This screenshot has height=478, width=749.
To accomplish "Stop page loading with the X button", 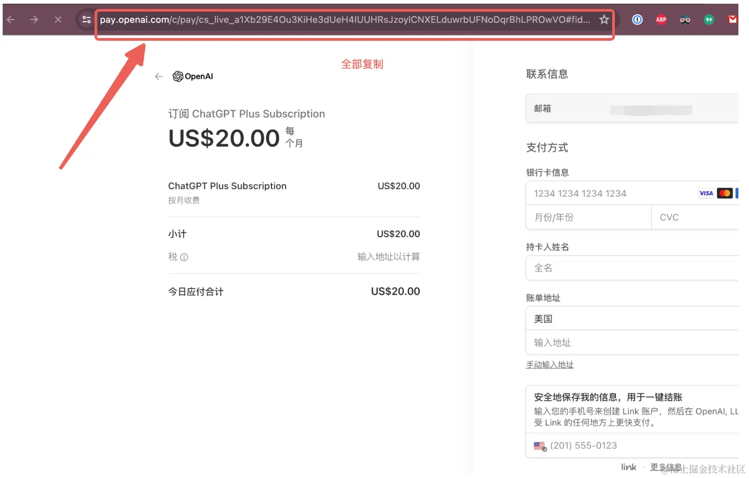I will [58, 20].
